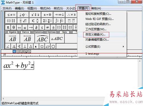Close the 预置(P) menu
This screenshot has width=143, height=106.
83,9
